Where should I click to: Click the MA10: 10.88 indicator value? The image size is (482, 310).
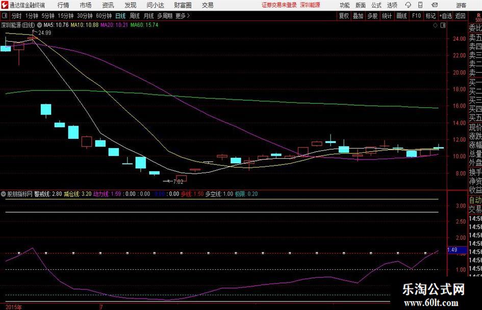pos(85,25)
